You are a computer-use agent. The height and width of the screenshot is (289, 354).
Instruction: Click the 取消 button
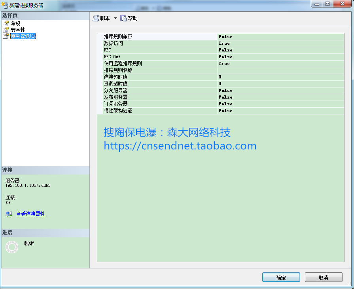(324, 277)
